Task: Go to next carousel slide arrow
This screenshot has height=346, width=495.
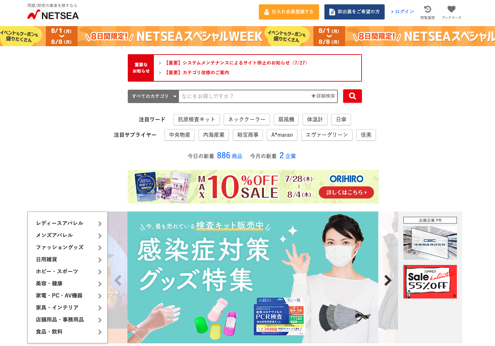Action: tap(388, 280)
